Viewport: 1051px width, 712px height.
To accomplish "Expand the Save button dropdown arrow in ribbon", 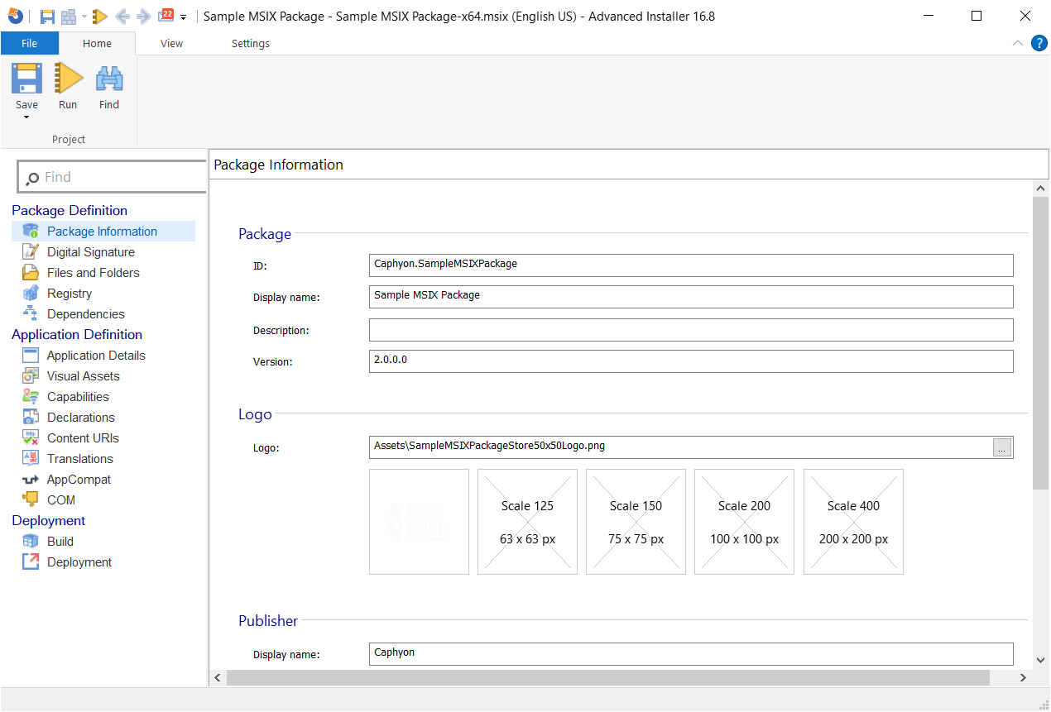I will click(x=26, y=117).
